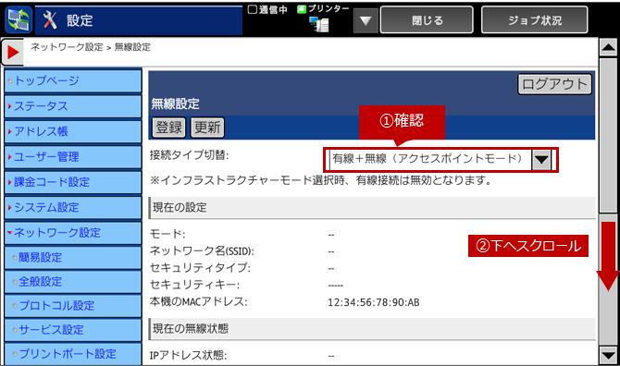Image resolution: width=620 pixels, height=366 pixels.
Task: Click the 現在の無線状態 section header
Action: [372, 329]
